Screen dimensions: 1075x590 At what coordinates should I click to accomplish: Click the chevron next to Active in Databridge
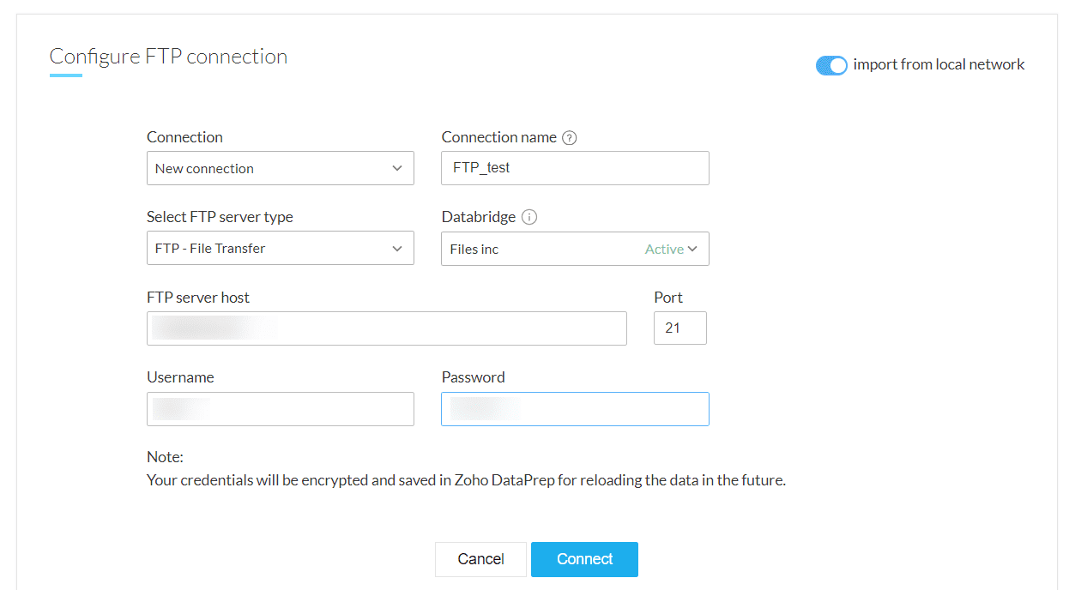click(x=692, y=249)
